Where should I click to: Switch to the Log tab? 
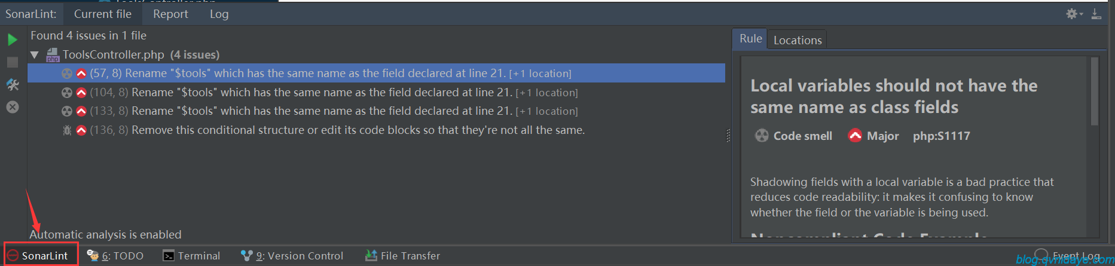click(219, 14)
